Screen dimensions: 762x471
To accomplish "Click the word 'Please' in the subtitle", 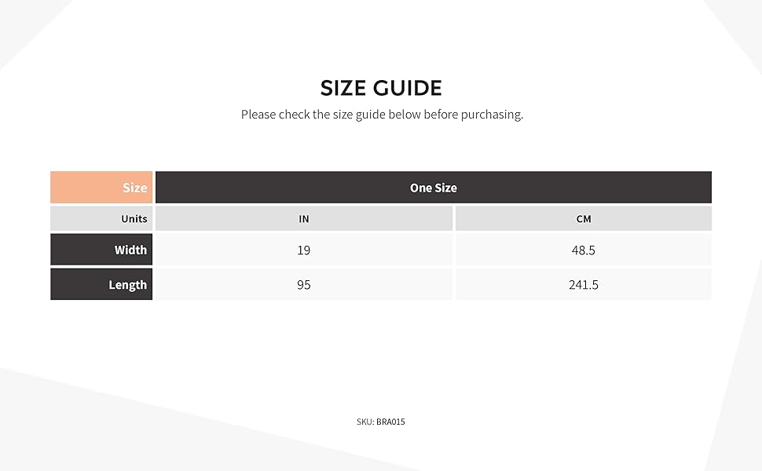I will tap(258, 115).
